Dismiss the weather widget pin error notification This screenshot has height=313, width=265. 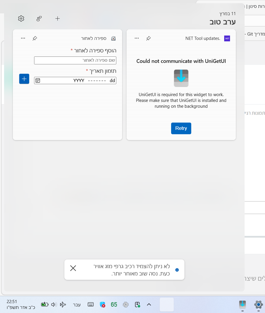[x=73, y=268]
